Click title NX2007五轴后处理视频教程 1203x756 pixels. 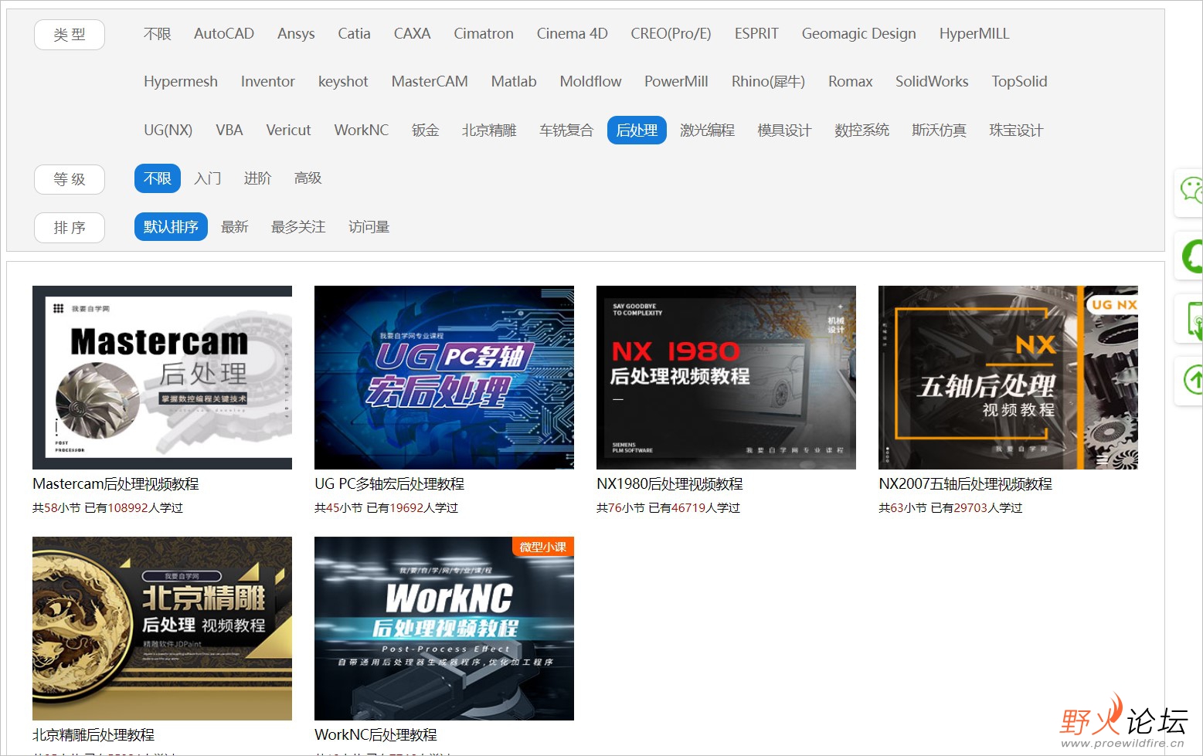point(966,484)
